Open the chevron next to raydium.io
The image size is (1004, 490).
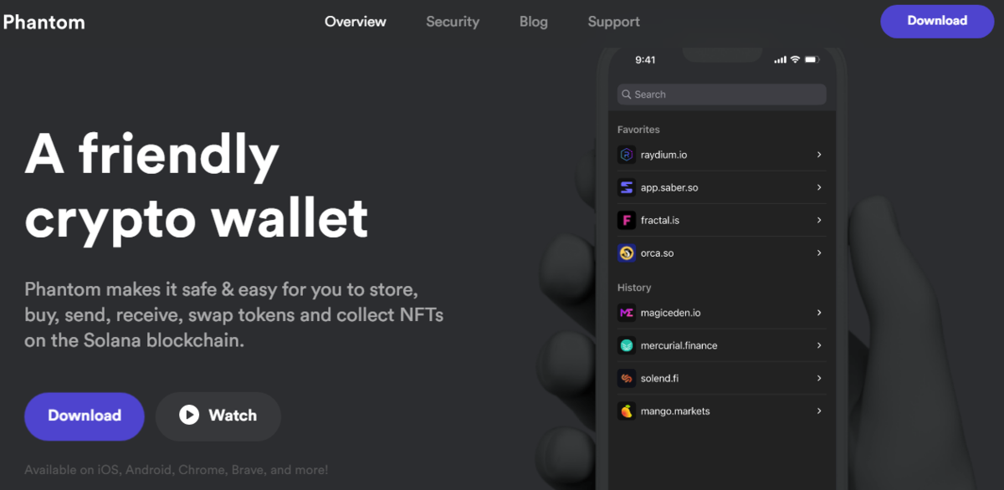(819, 155)
